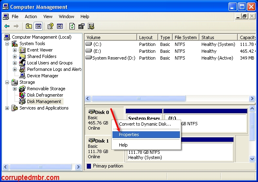This screenshot has width=258, height=182.
Task: Toggle the Show/Hide Console Tree icon
Action: pos(38,26)
